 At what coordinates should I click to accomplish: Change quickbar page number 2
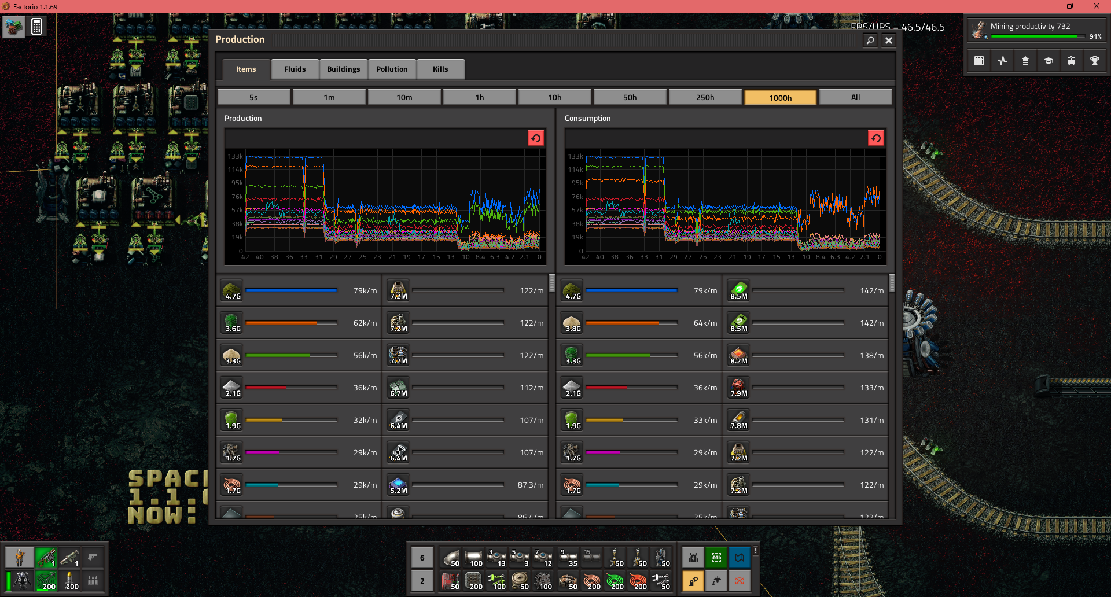click(422, 581)
